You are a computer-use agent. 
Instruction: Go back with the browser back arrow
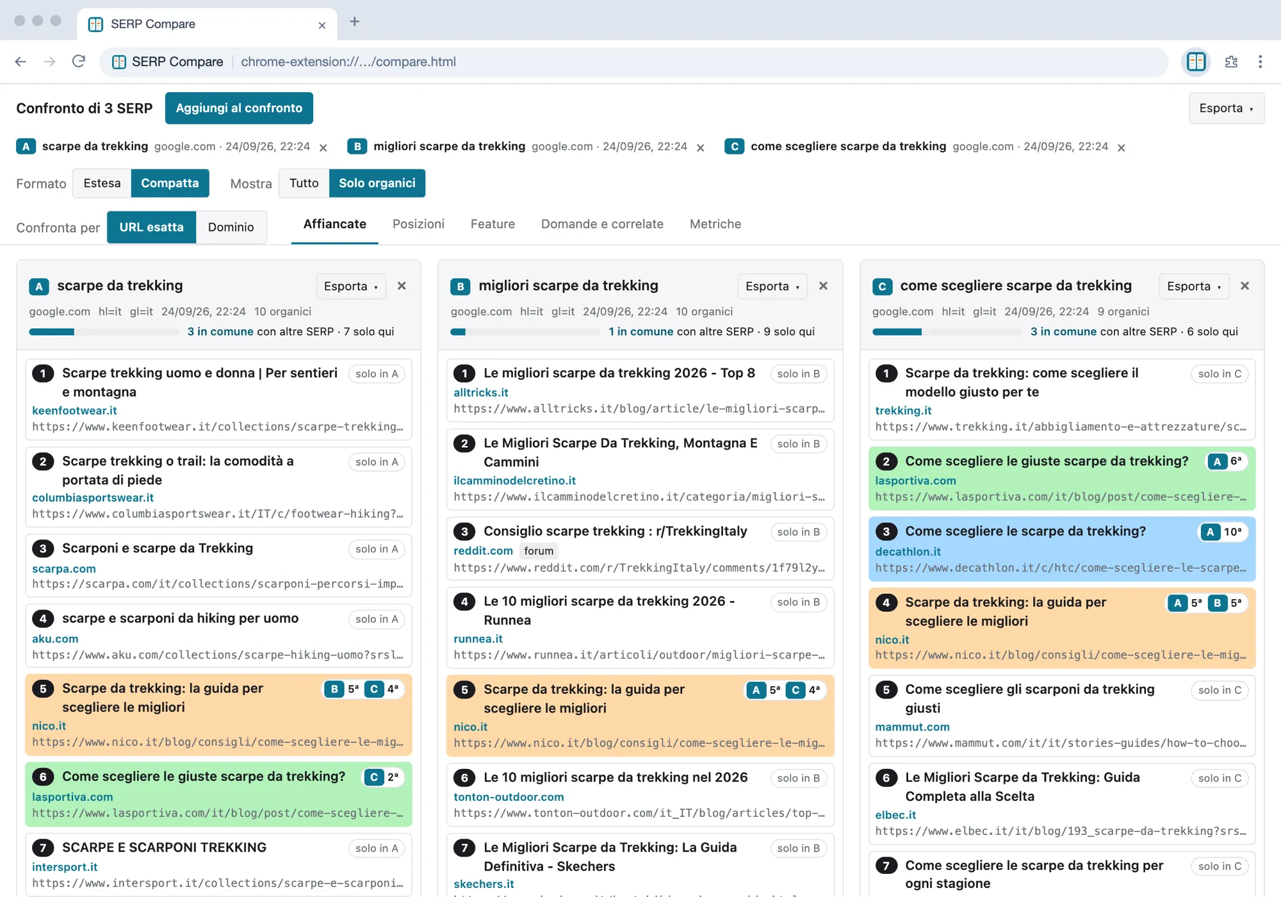[20, 62]
